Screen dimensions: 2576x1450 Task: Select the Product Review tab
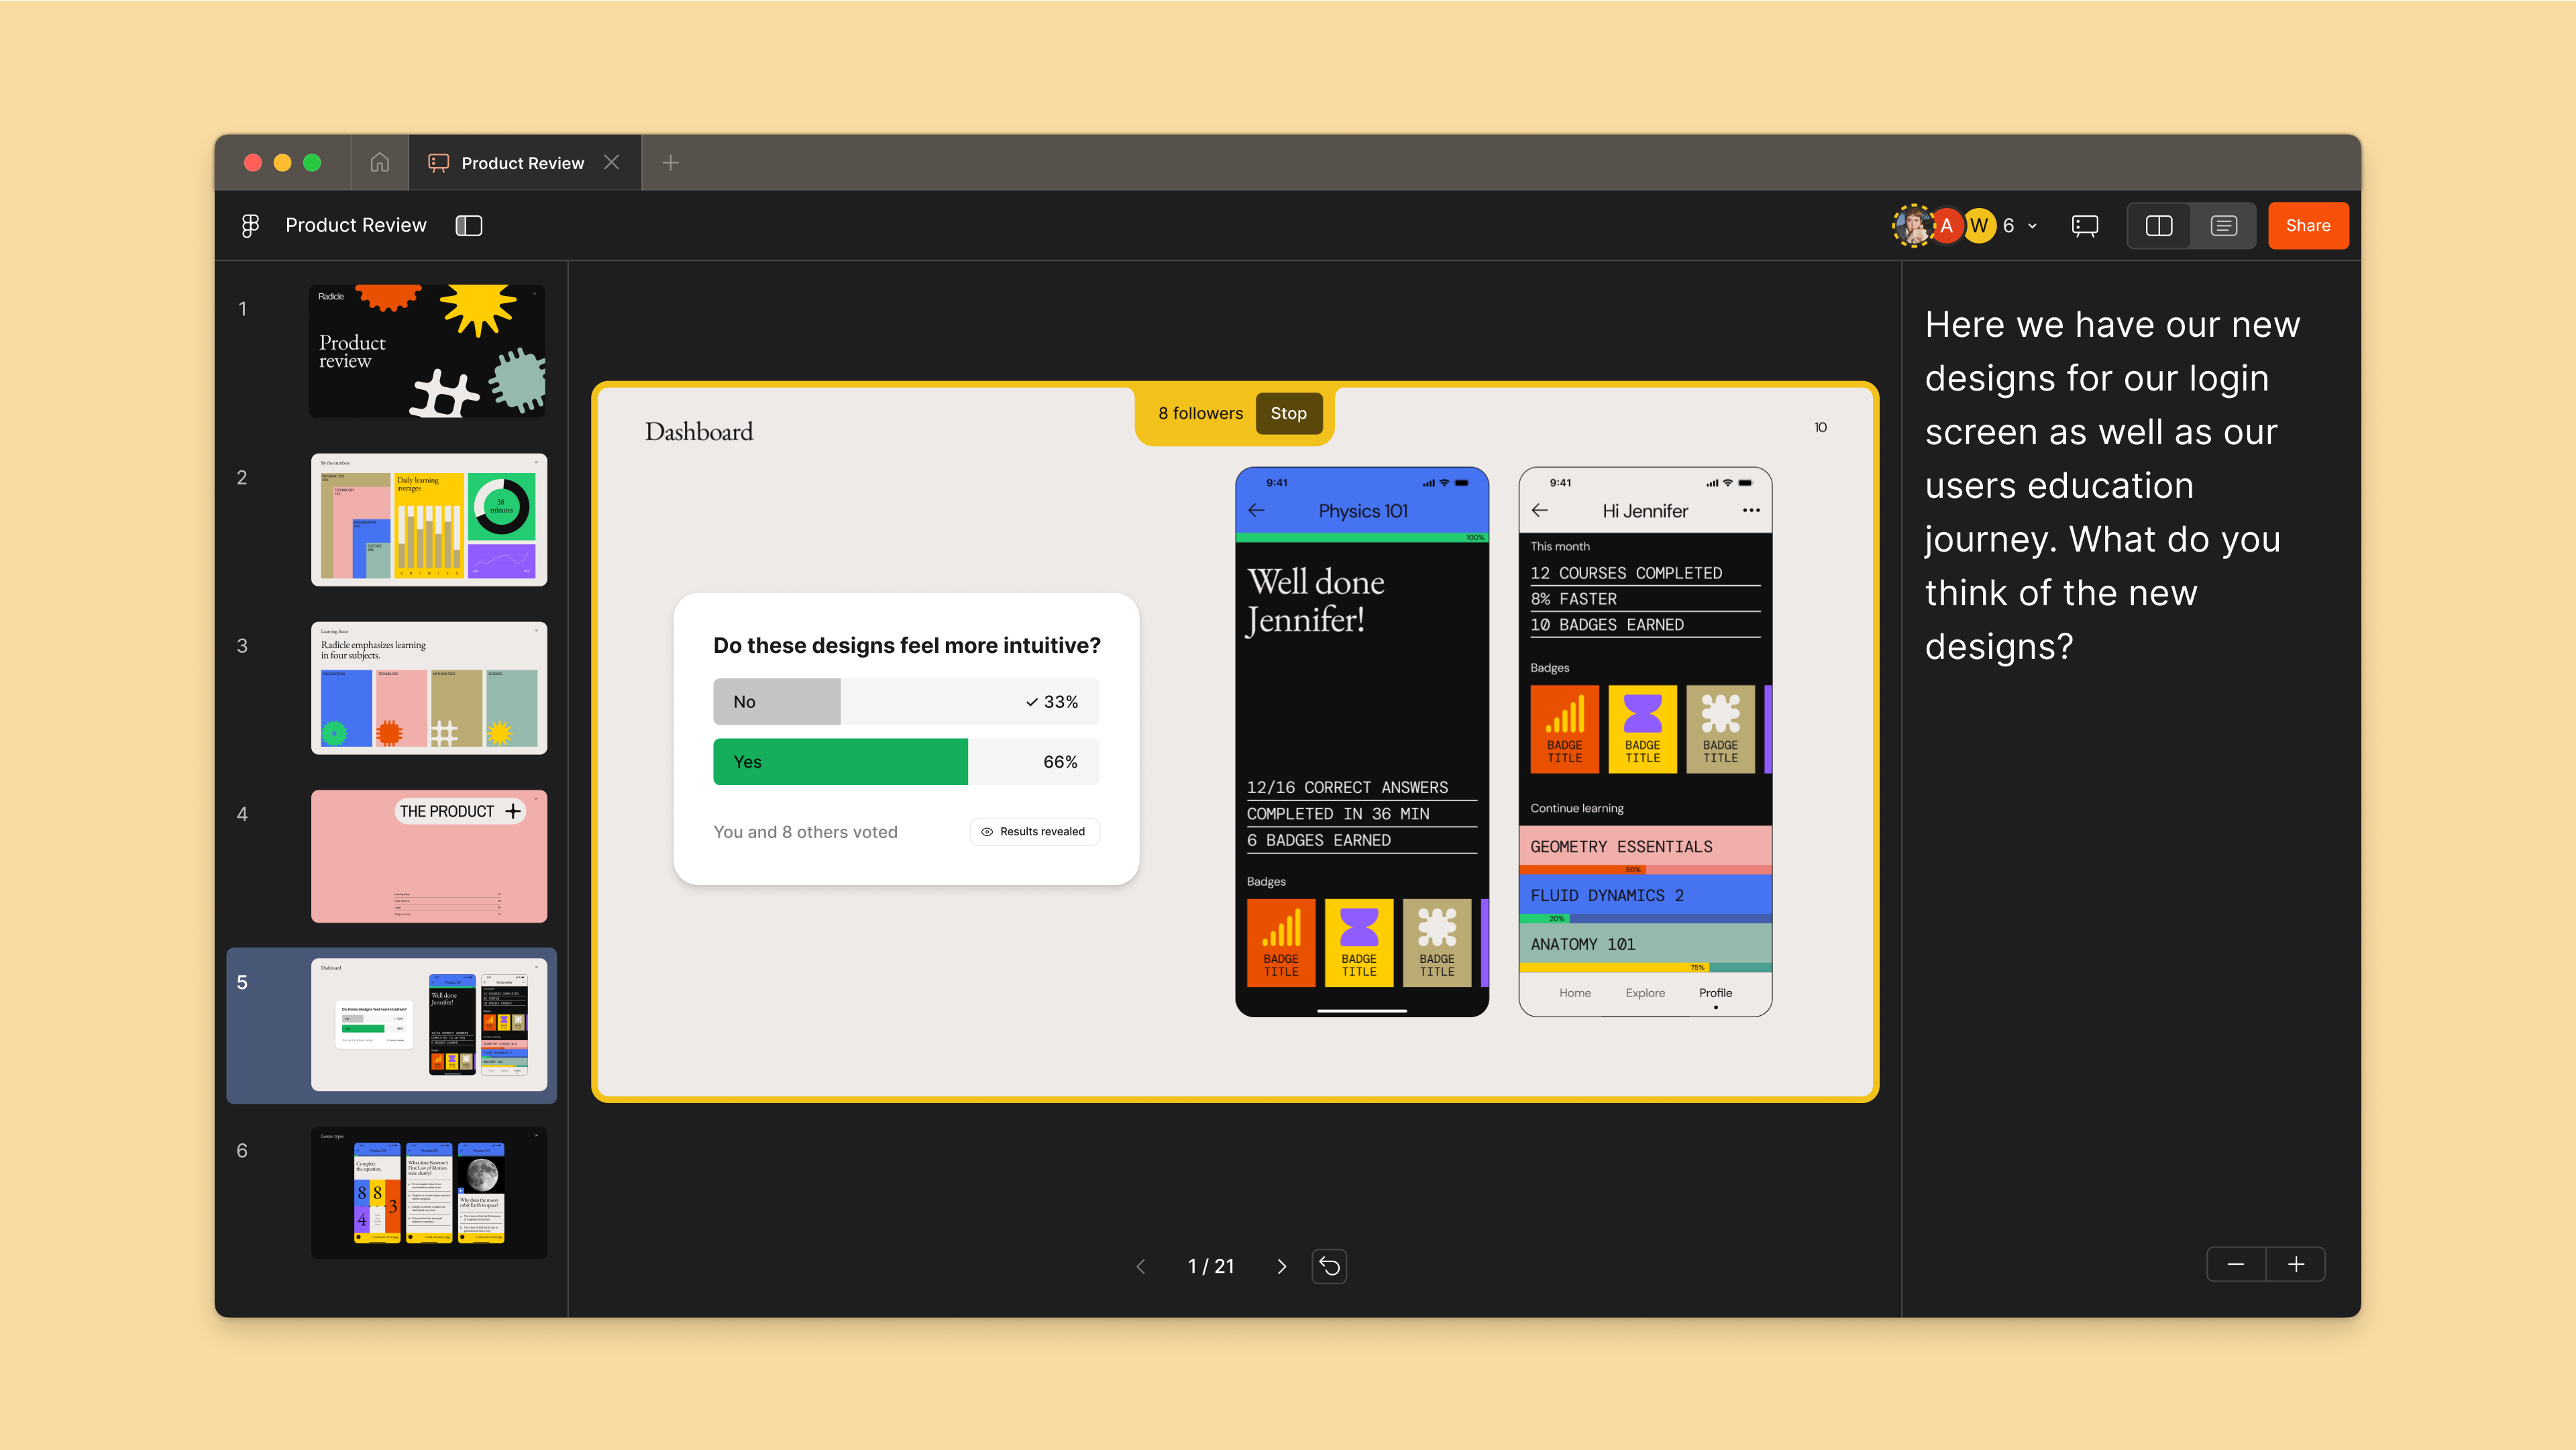coord(522,163)
